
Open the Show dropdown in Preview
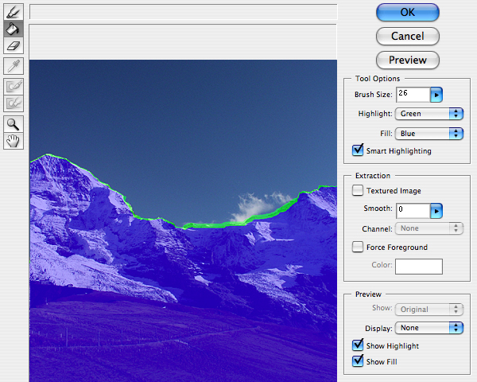(429, 310)
